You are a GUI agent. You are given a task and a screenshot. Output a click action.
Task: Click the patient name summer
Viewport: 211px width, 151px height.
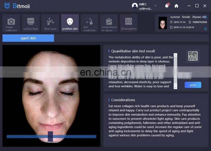pos(175,17)
